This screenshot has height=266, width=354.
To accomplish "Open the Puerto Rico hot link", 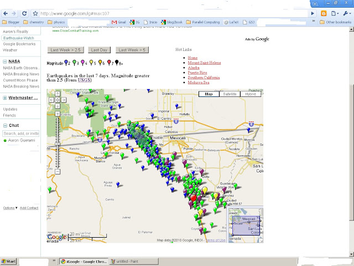I will point(197,73).
